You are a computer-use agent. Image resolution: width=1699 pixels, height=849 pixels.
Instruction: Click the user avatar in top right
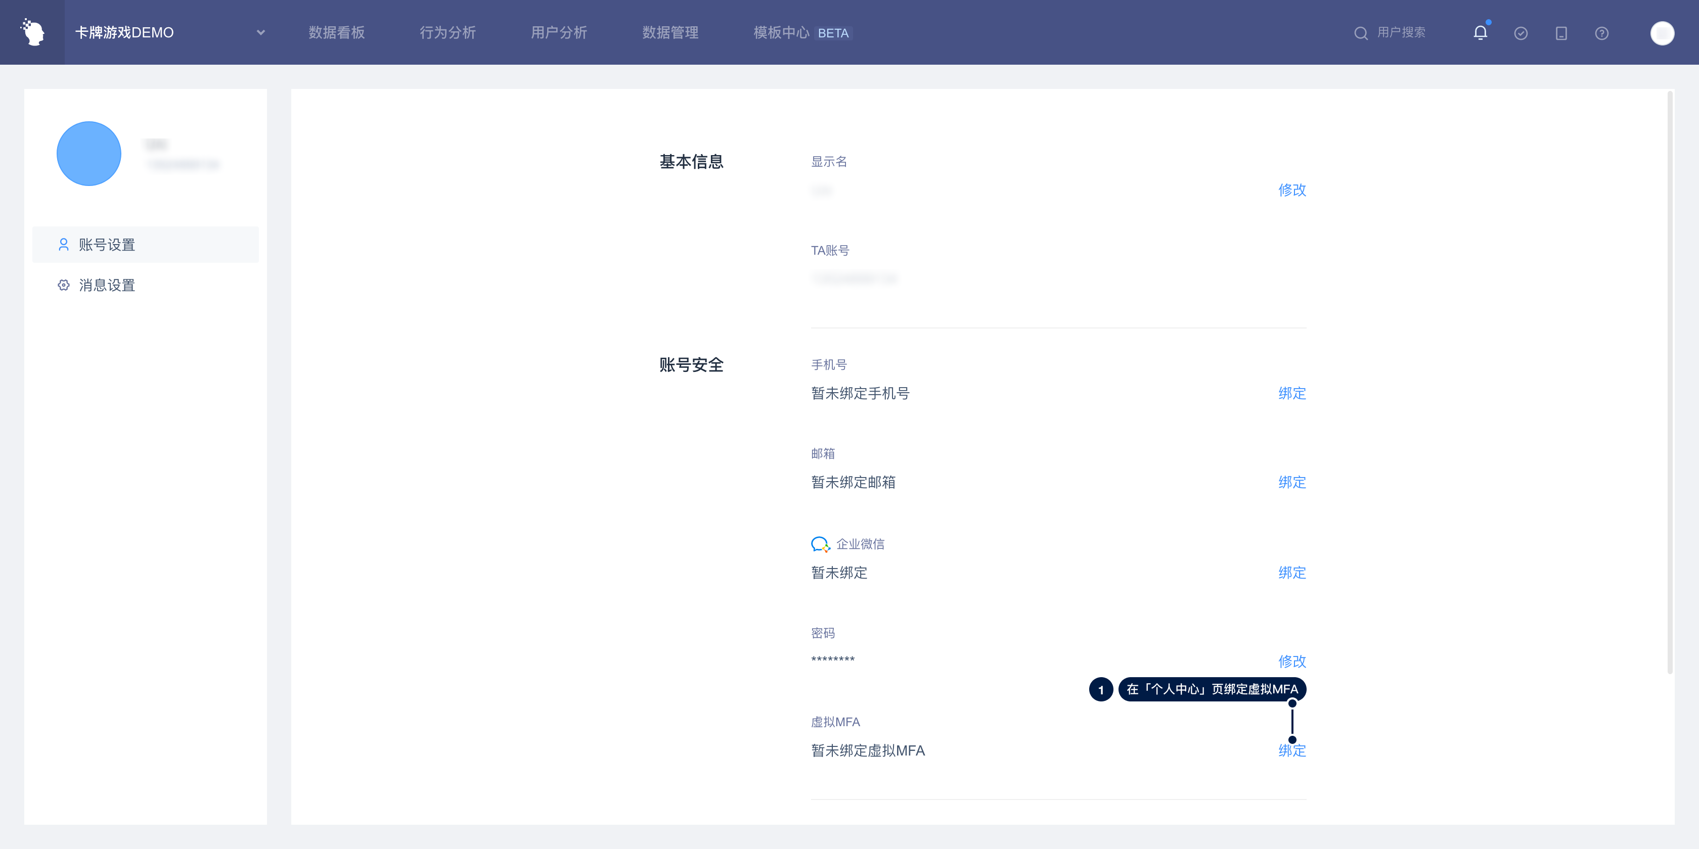pyautogui.click(x=1662, y=33)
